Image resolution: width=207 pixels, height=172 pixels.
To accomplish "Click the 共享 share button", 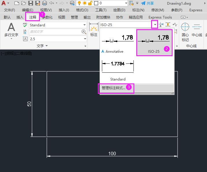I will 147,3.
